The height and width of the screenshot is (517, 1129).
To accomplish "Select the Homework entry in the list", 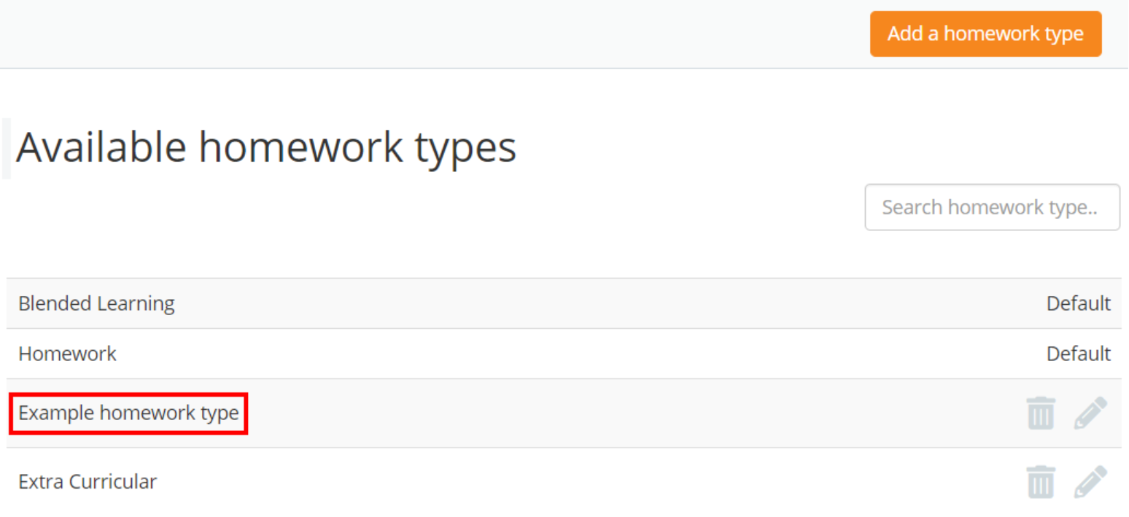I will click(x=67, y=354).
